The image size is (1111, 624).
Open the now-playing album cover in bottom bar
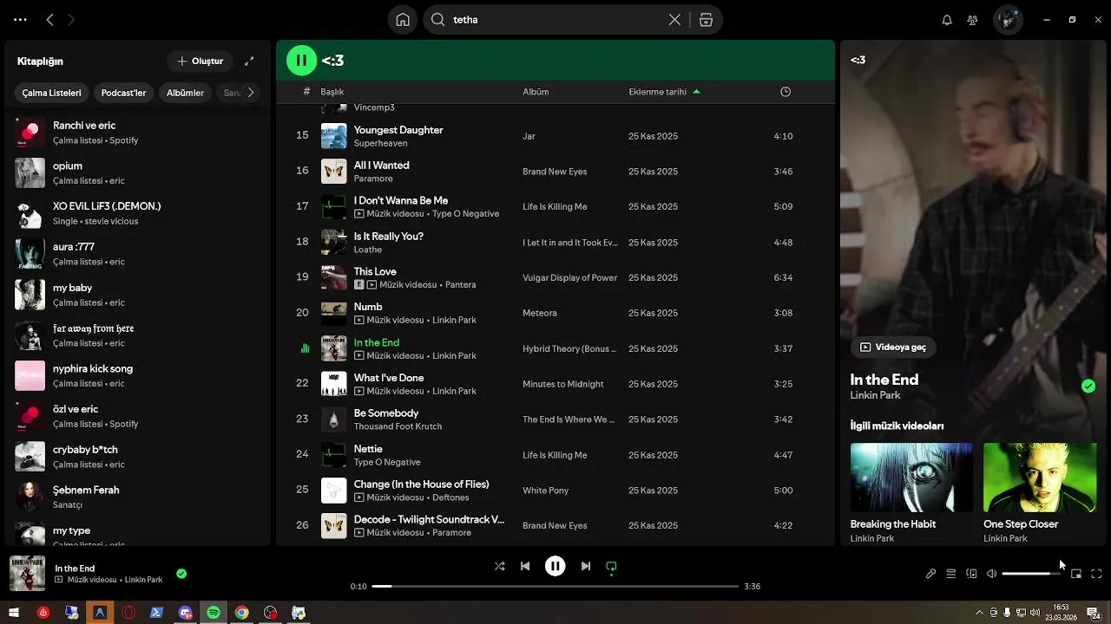[x=27, y=573]
